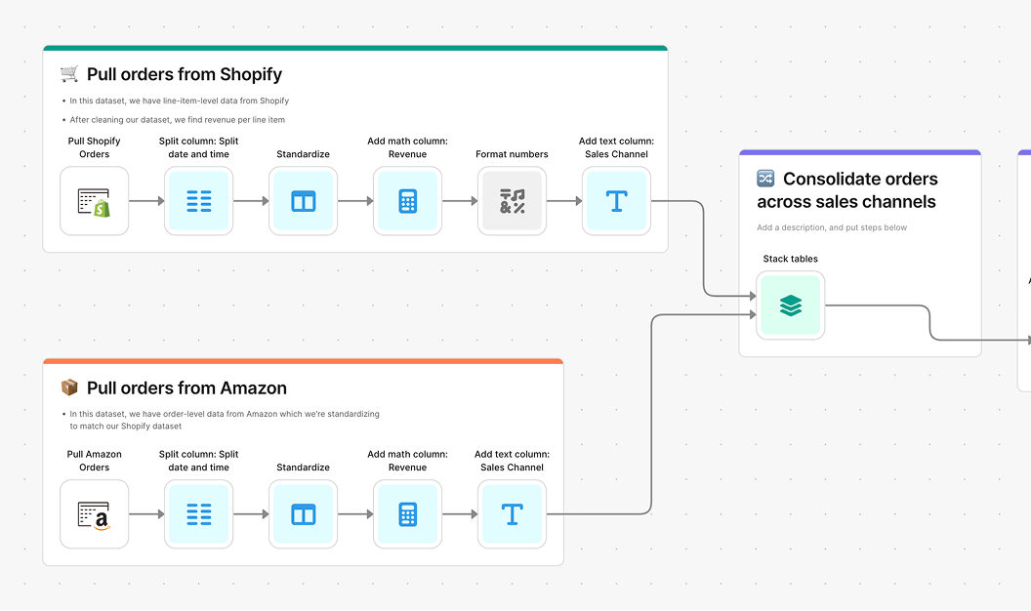
Task: Open Shopify Add text column Sales Channel step
Action: coord(616,201)
